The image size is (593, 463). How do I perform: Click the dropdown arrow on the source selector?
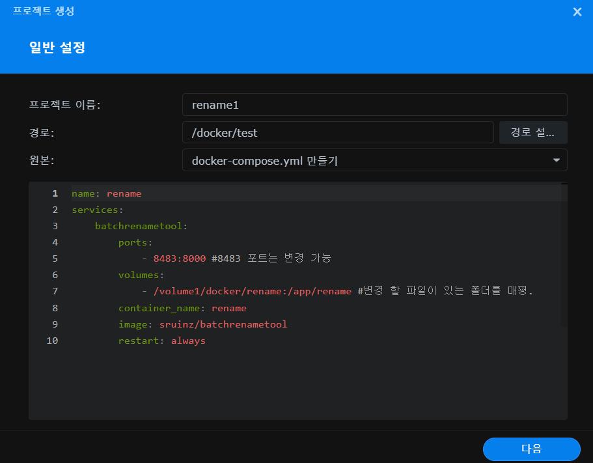click(x=556, y=160)
